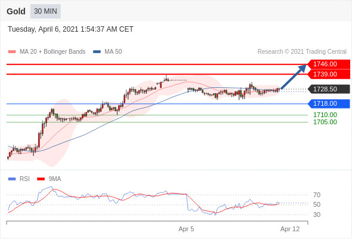The height and width of the screenshot is (239, 352).
Task: Click the RSI 70 level label
Action: click(x=317, y=195)
